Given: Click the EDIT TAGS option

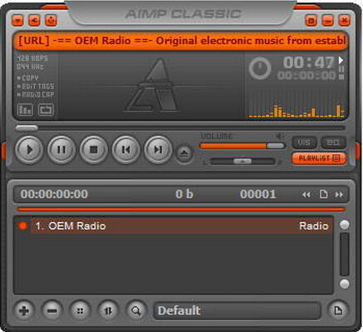Looking at the screenshot, I should [36, 87].
